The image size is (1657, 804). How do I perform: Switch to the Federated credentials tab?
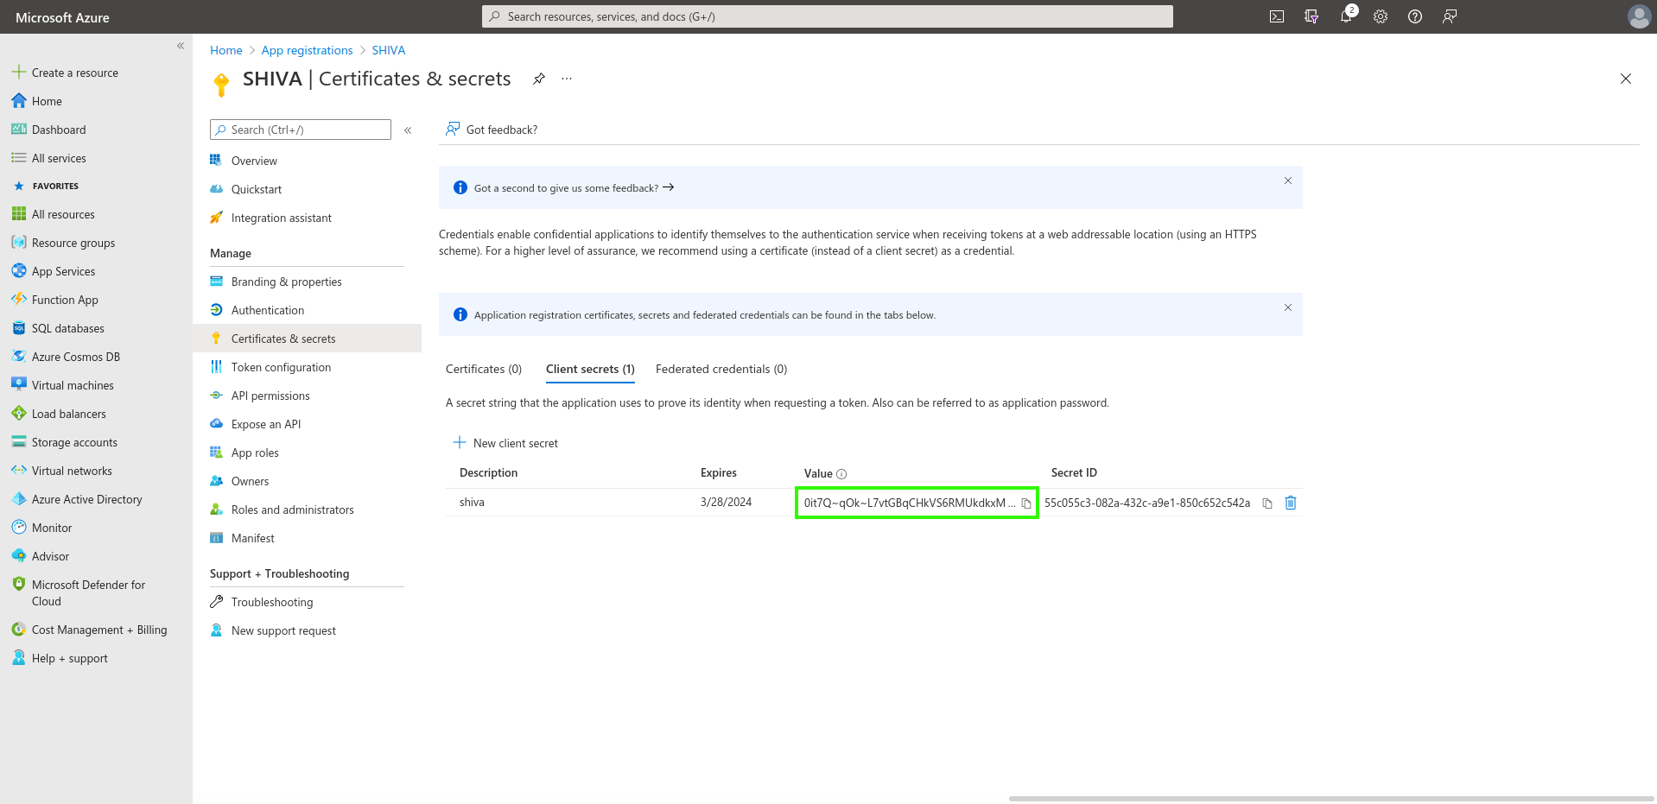click(x=721, y=369)
